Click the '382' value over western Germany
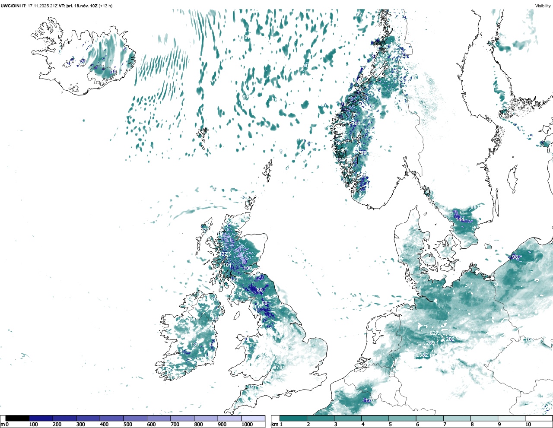 point(424,355)
